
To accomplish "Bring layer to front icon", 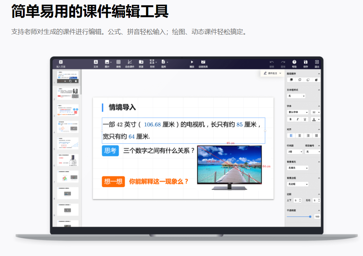I will [x=291, y=80].
